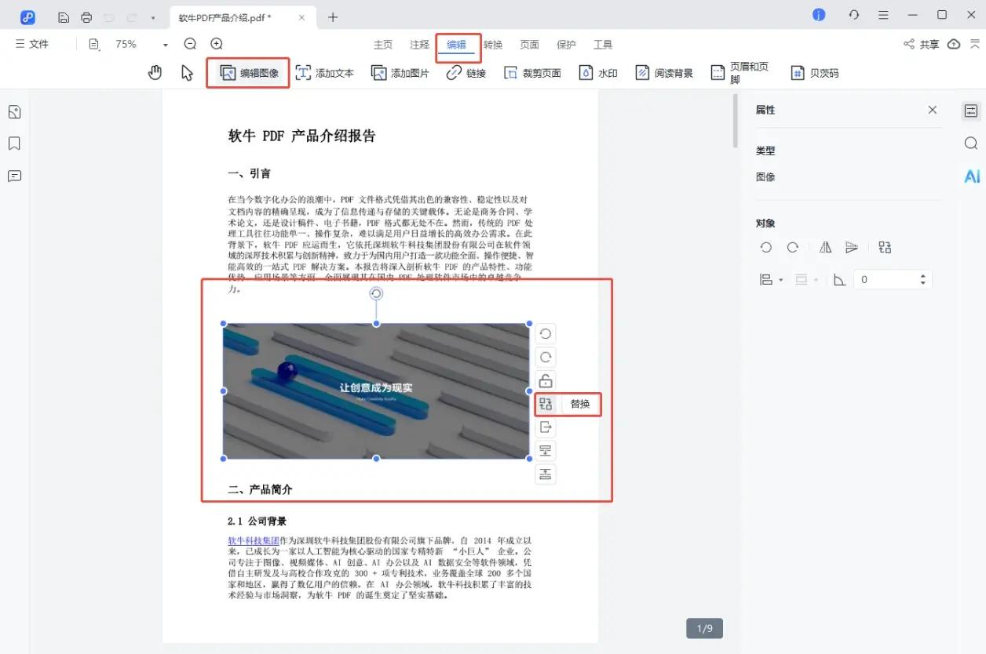
Task: Click the print icon in title bar
Action: pos(86,17)
